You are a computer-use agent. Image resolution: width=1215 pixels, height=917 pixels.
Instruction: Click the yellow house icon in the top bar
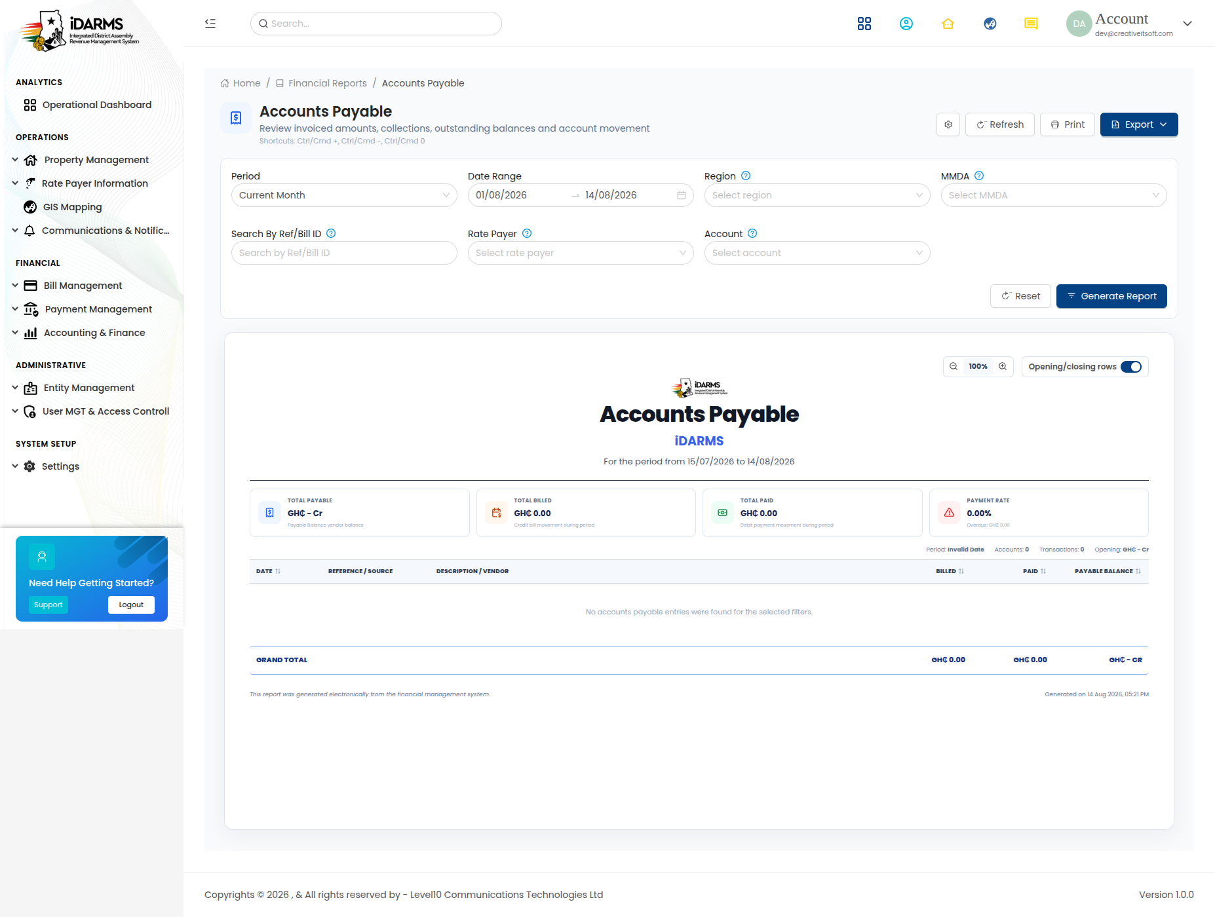click(x=948, y=24)
